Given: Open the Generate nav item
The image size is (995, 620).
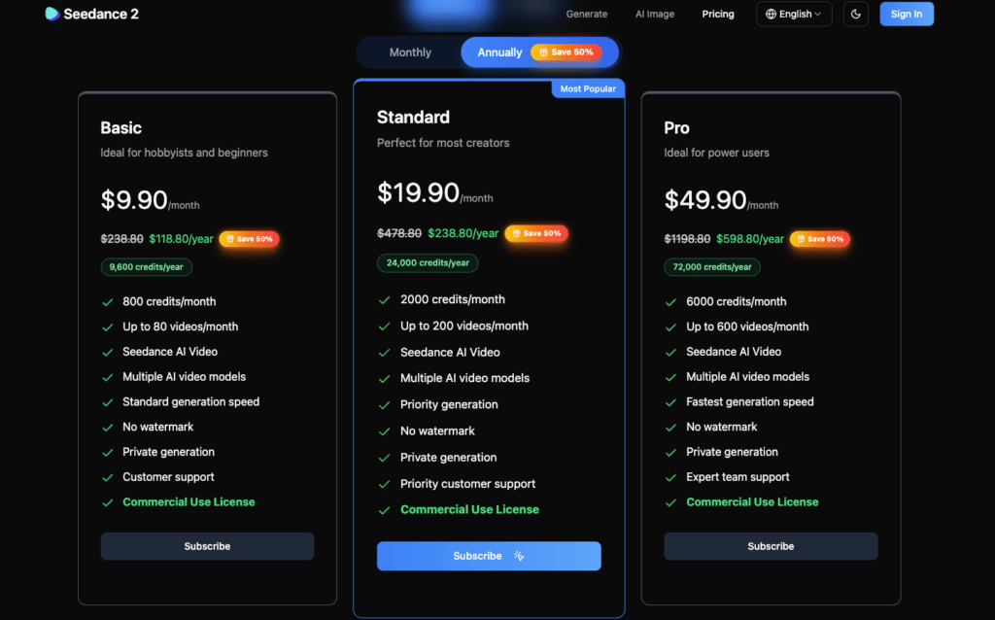Looking at the screenshot, I should point(587,15).
